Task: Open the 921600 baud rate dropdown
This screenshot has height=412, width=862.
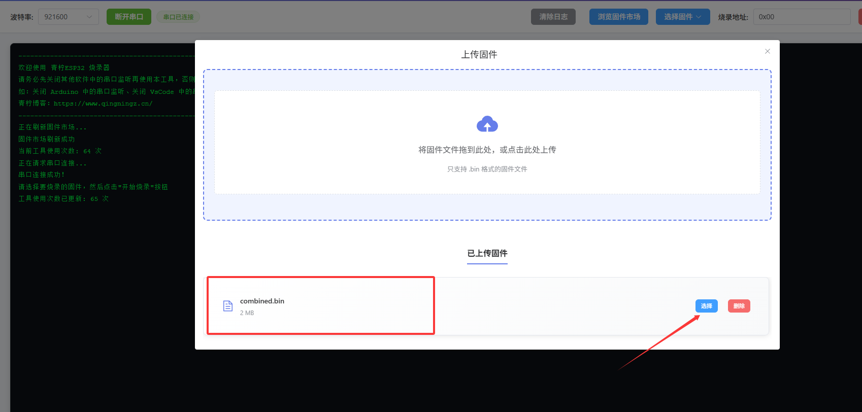Action: coord(68,17)
